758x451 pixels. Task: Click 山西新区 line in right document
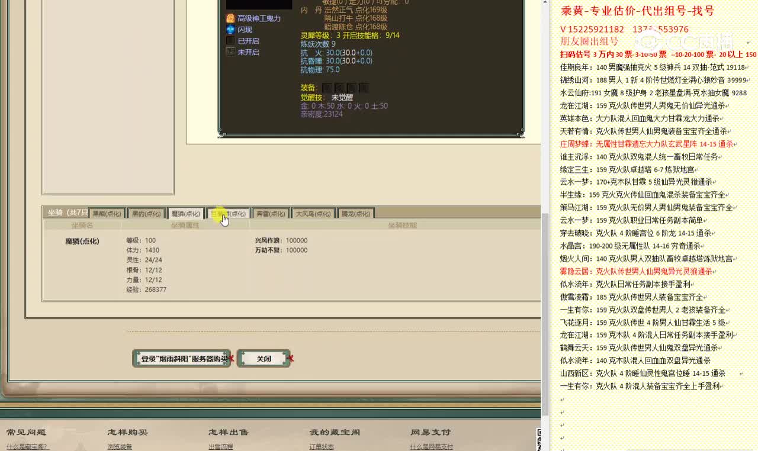click(643, 373)
